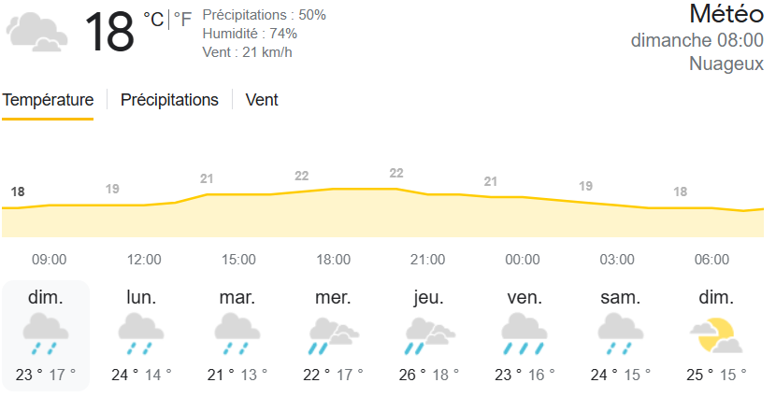
Task: Click Thursday's cloudy rain icon
Action: click(429, 335)
